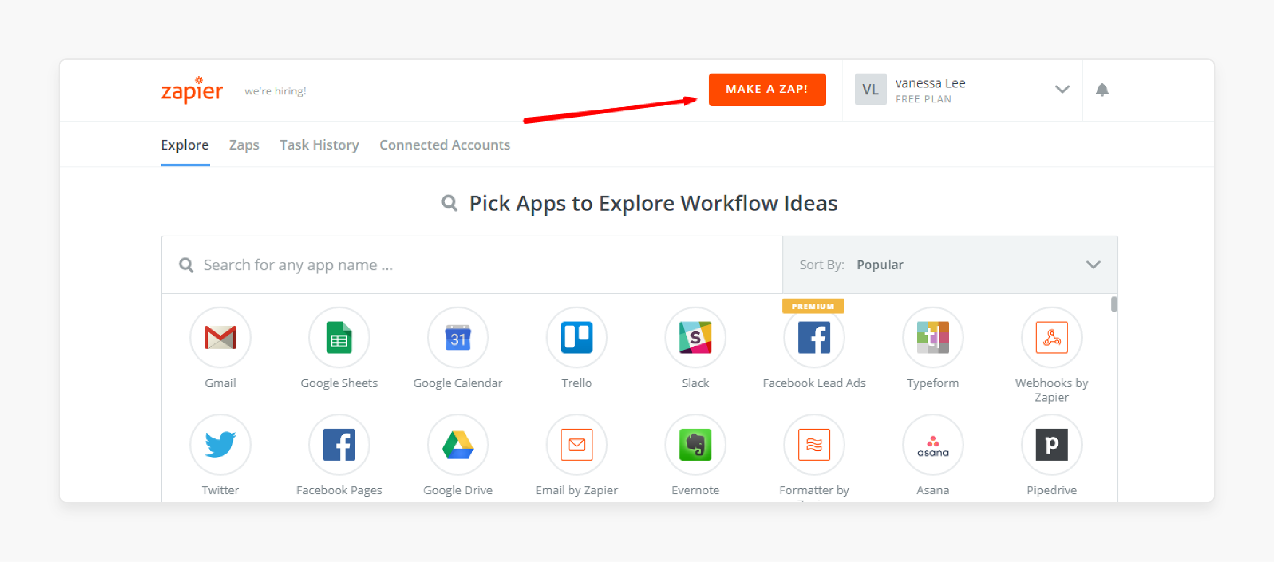Click the MAKE A ZAP! button
The image size is (1274, 562).
[x=767, y=90]
